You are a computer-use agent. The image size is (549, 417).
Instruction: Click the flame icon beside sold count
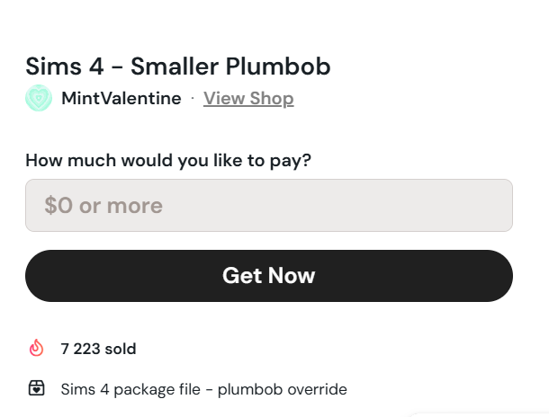click(x=37, y=348)
